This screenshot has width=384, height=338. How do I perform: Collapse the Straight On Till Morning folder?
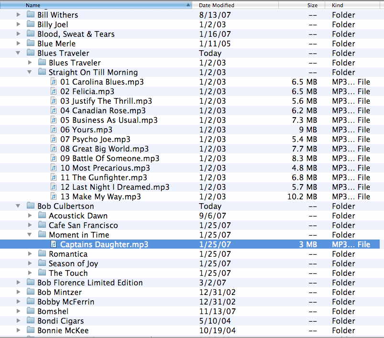coord(30,72)
